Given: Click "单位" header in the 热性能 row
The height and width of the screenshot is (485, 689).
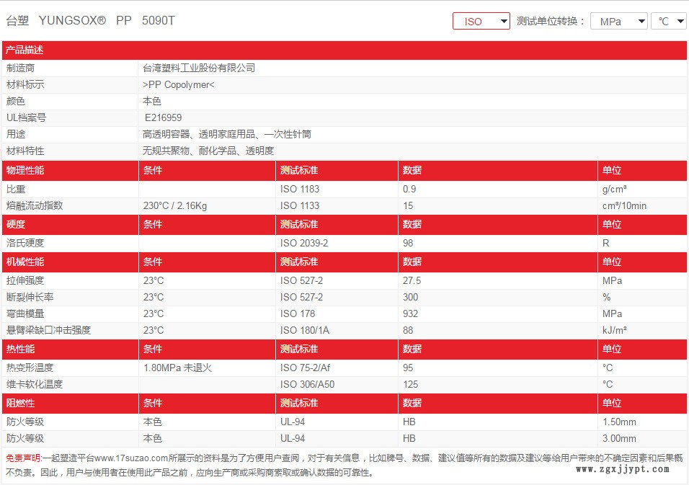Looking at the screenshot, I should tap(612, 350).
